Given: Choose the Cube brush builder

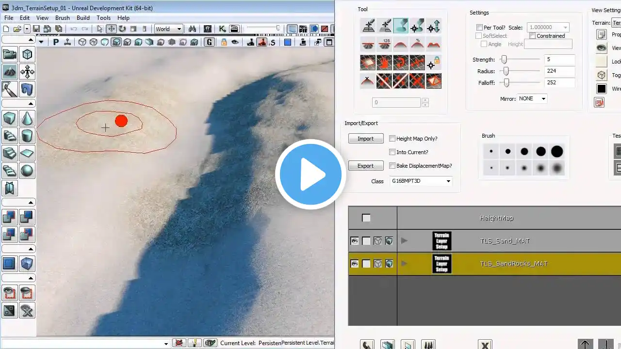Looking at the screenshot, I should pos(10,118).
